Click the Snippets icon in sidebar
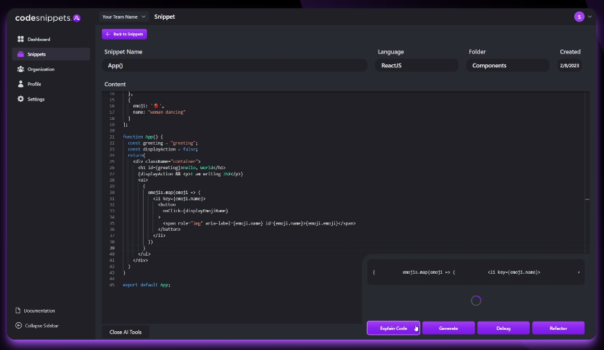 click(21, 54)
